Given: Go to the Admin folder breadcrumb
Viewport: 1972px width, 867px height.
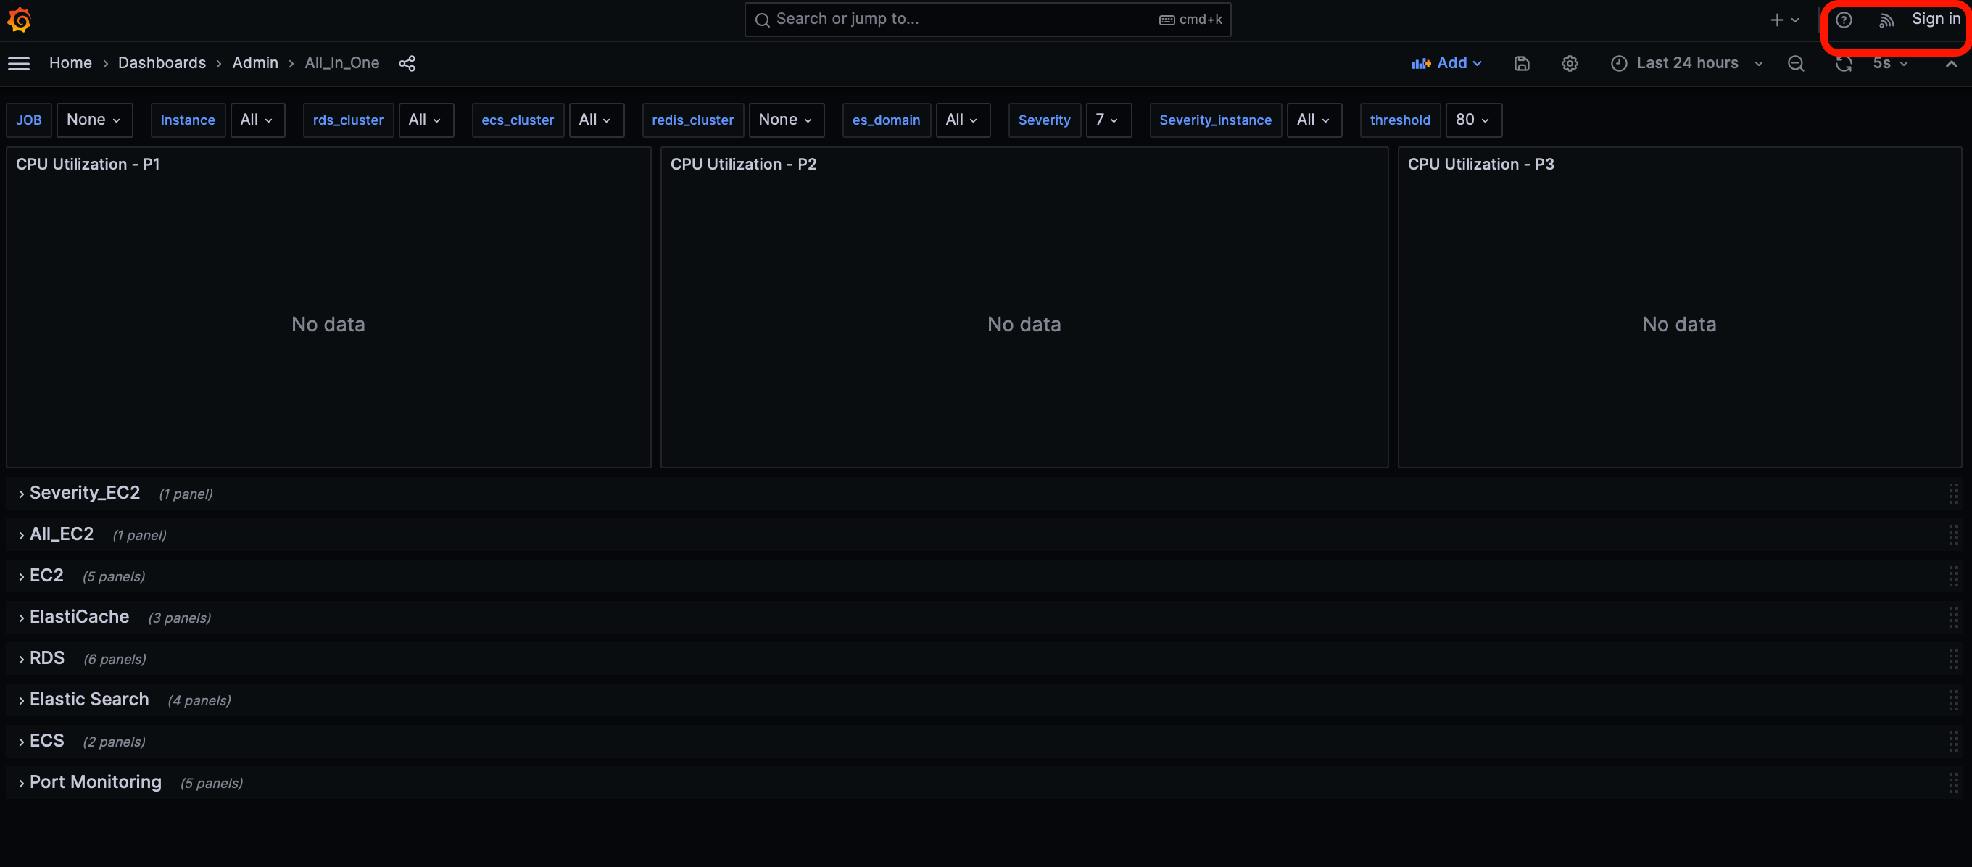Looking at the screenshot, I should click(255, 64).
